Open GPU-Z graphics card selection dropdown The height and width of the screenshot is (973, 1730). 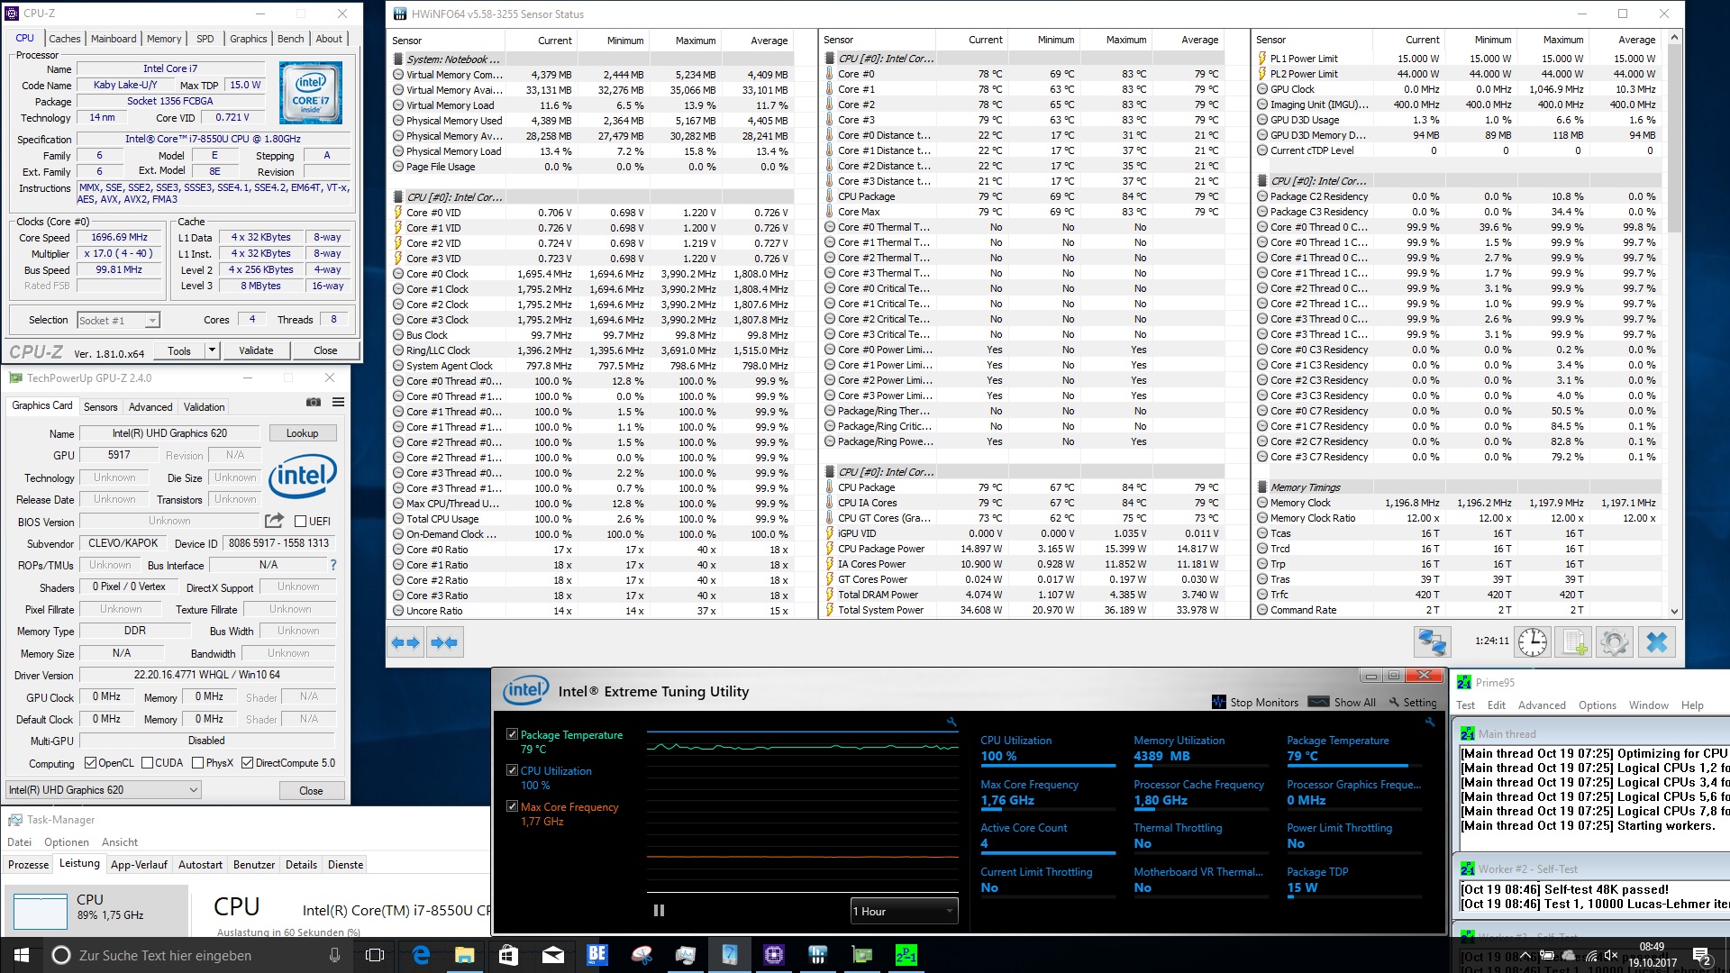pos(104,790)
